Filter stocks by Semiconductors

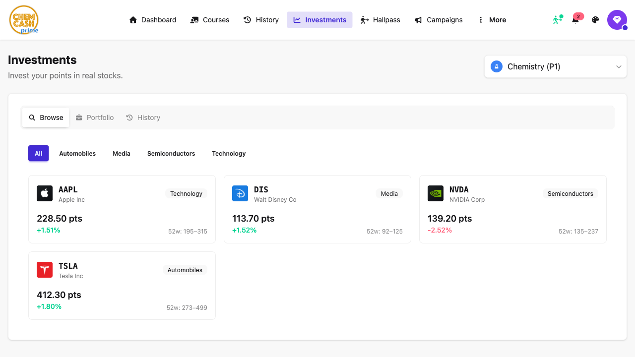[171, 153]
